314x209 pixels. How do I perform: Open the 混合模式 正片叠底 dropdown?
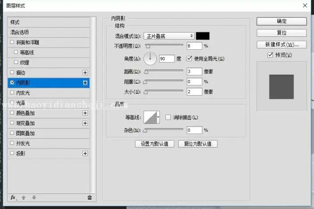click(169, 36)
